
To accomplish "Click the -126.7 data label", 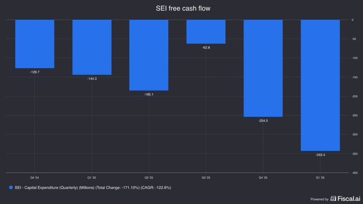I will [x=35, y=72].
